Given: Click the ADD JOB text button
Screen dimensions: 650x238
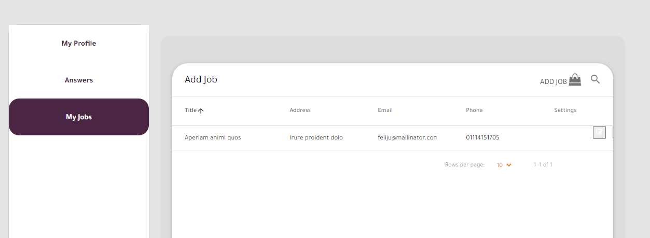Looking at the screenshot, I should 553,82.
